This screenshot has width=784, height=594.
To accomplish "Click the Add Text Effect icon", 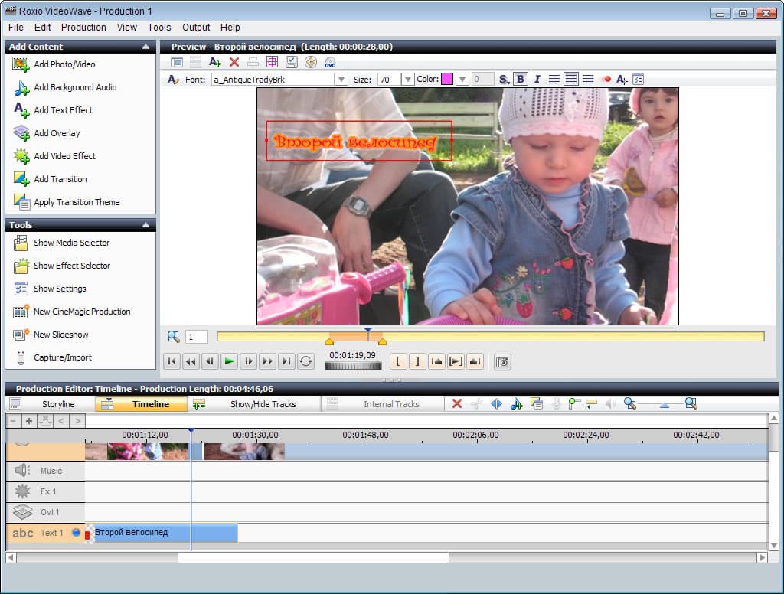I will [x=21, y=110].
